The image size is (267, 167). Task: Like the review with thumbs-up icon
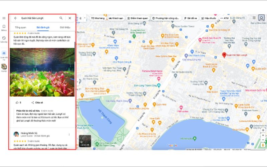(x=17, y=103)
